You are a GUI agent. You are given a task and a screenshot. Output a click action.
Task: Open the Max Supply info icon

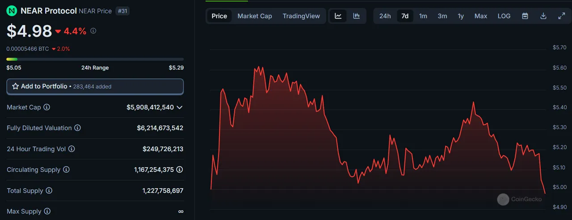click(47, 211)
